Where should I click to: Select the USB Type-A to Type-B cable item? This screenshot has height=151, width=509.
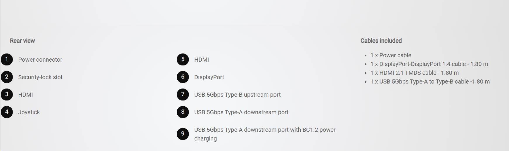(430, 81)
